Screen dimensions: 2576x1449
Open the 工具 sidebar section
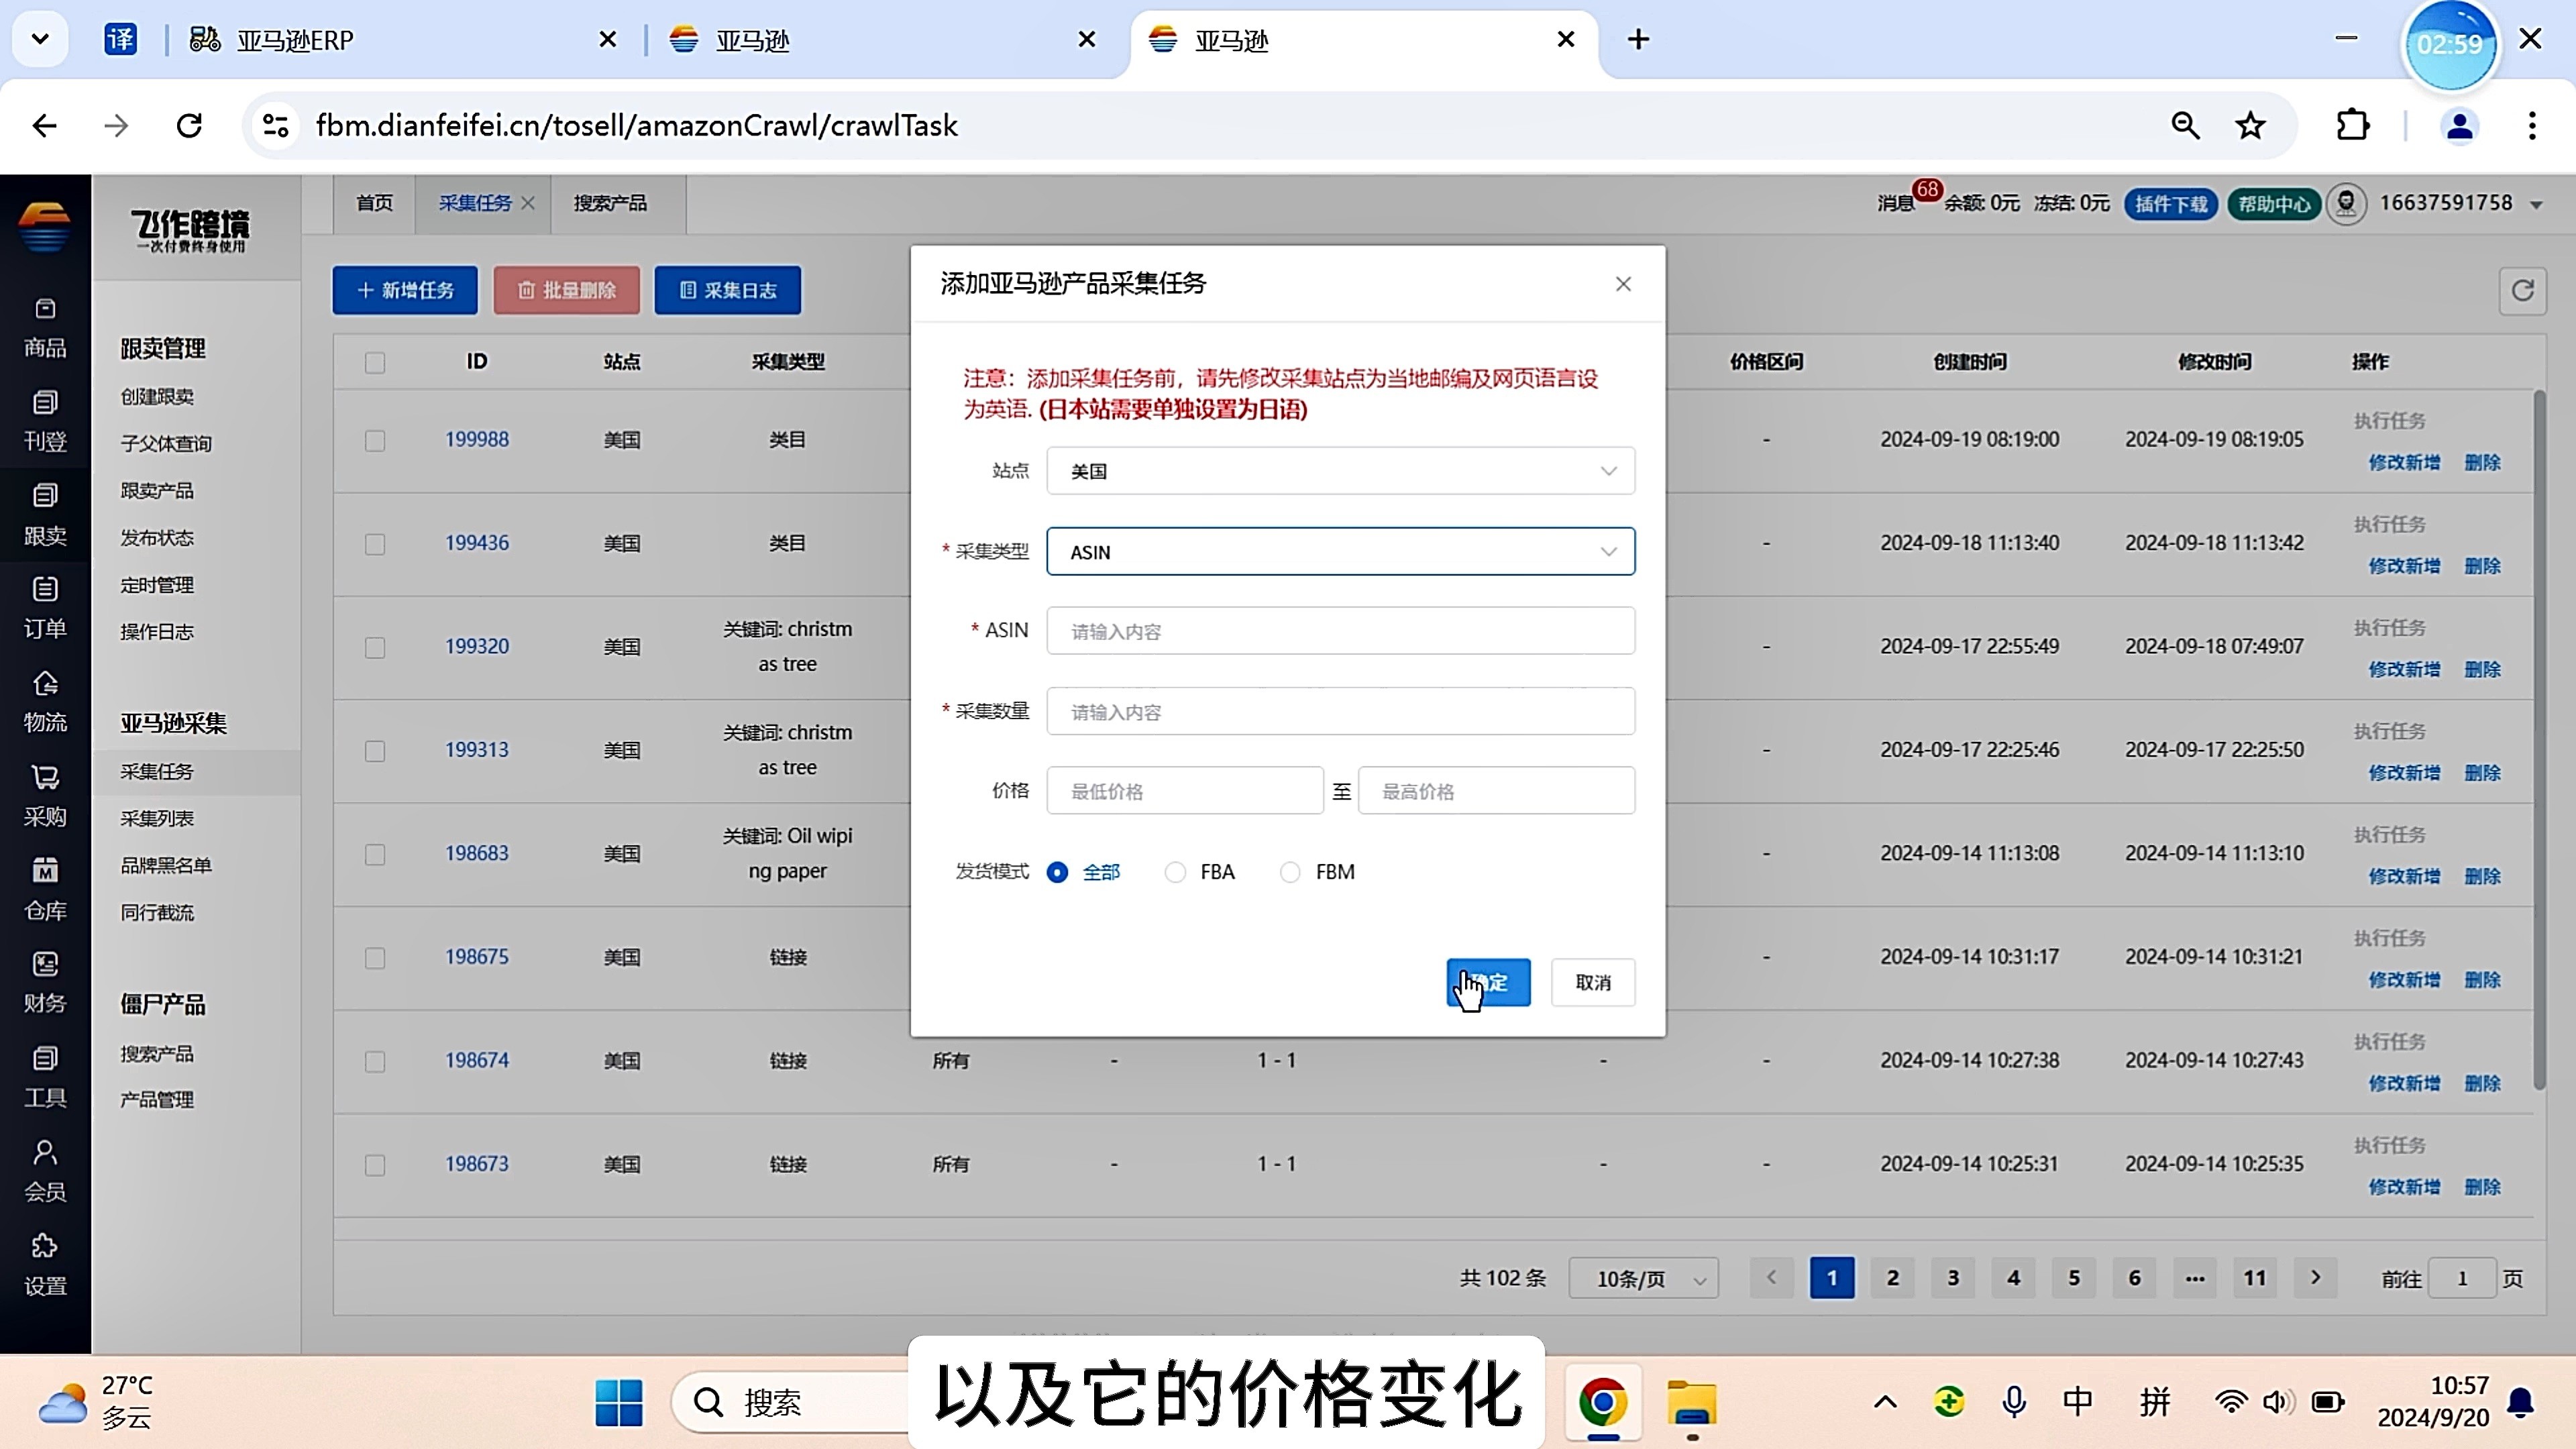click(45, 1078)
